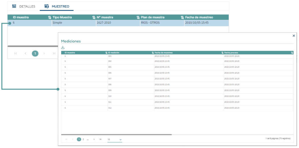Filter ID medición column in Mediciones

(x=153, y=53)
